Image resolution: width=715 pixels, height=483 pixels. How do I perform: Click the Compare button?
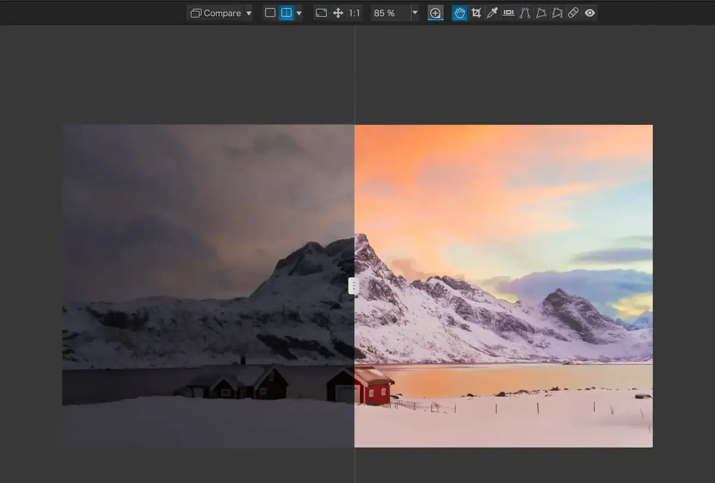[x=216, y=13]
